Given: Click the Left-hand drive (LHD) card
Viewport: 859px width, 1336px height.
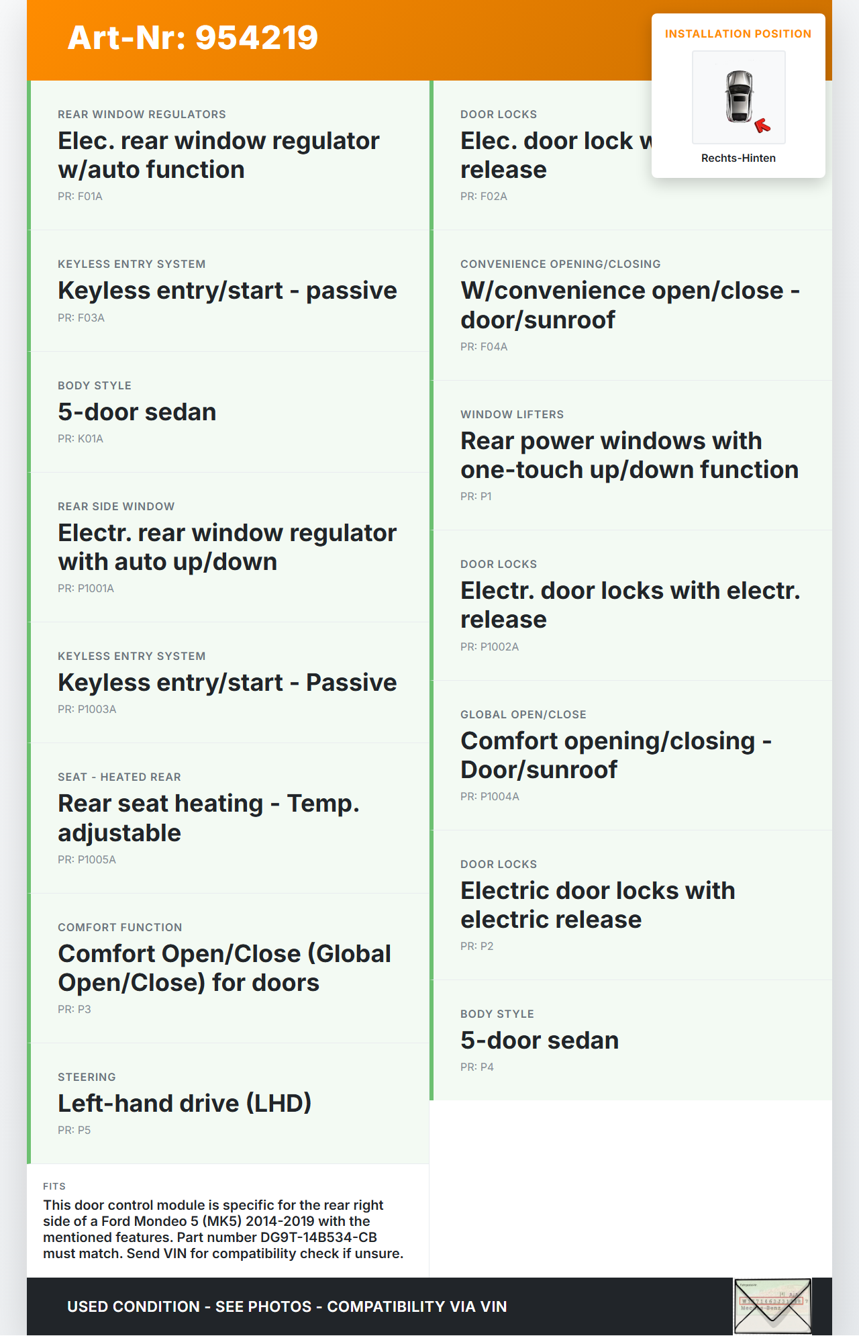Looking at the screenshot, I should (228, 1103).
